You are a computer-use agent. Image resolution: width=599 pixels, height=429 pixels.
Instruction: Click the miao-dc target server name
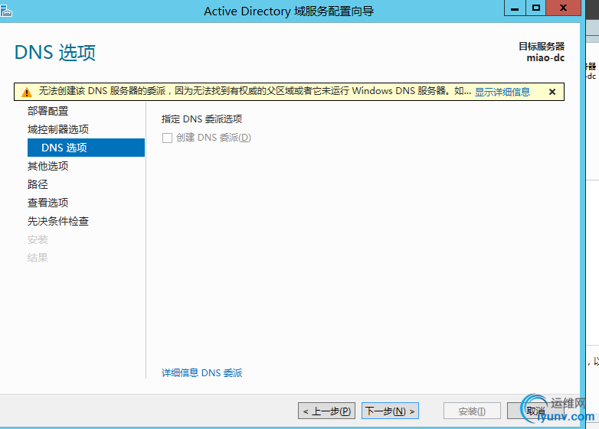[x=545, y=58]
